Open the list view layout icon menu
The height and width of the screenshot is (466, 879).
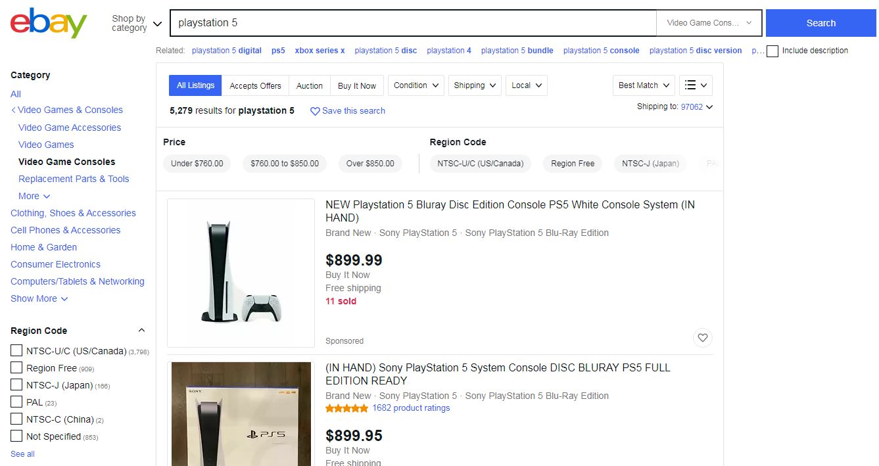tap(696, 85)
